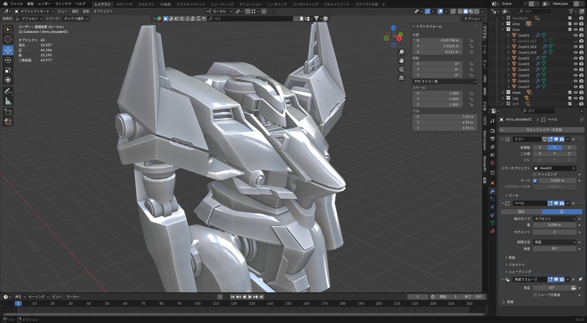Hide Core01 in viewport with eye icon
The height and width of the screenshot is (323, 587).
576,35
